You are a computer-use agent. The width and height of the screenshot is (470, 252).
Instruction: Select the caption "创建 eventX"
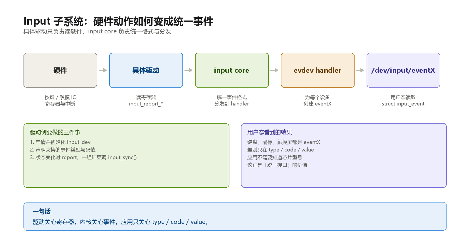coord(318,104)
